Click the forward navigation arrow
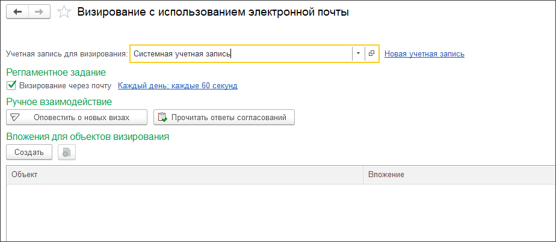This screenshot has width=556, height=242. (39, 12)
